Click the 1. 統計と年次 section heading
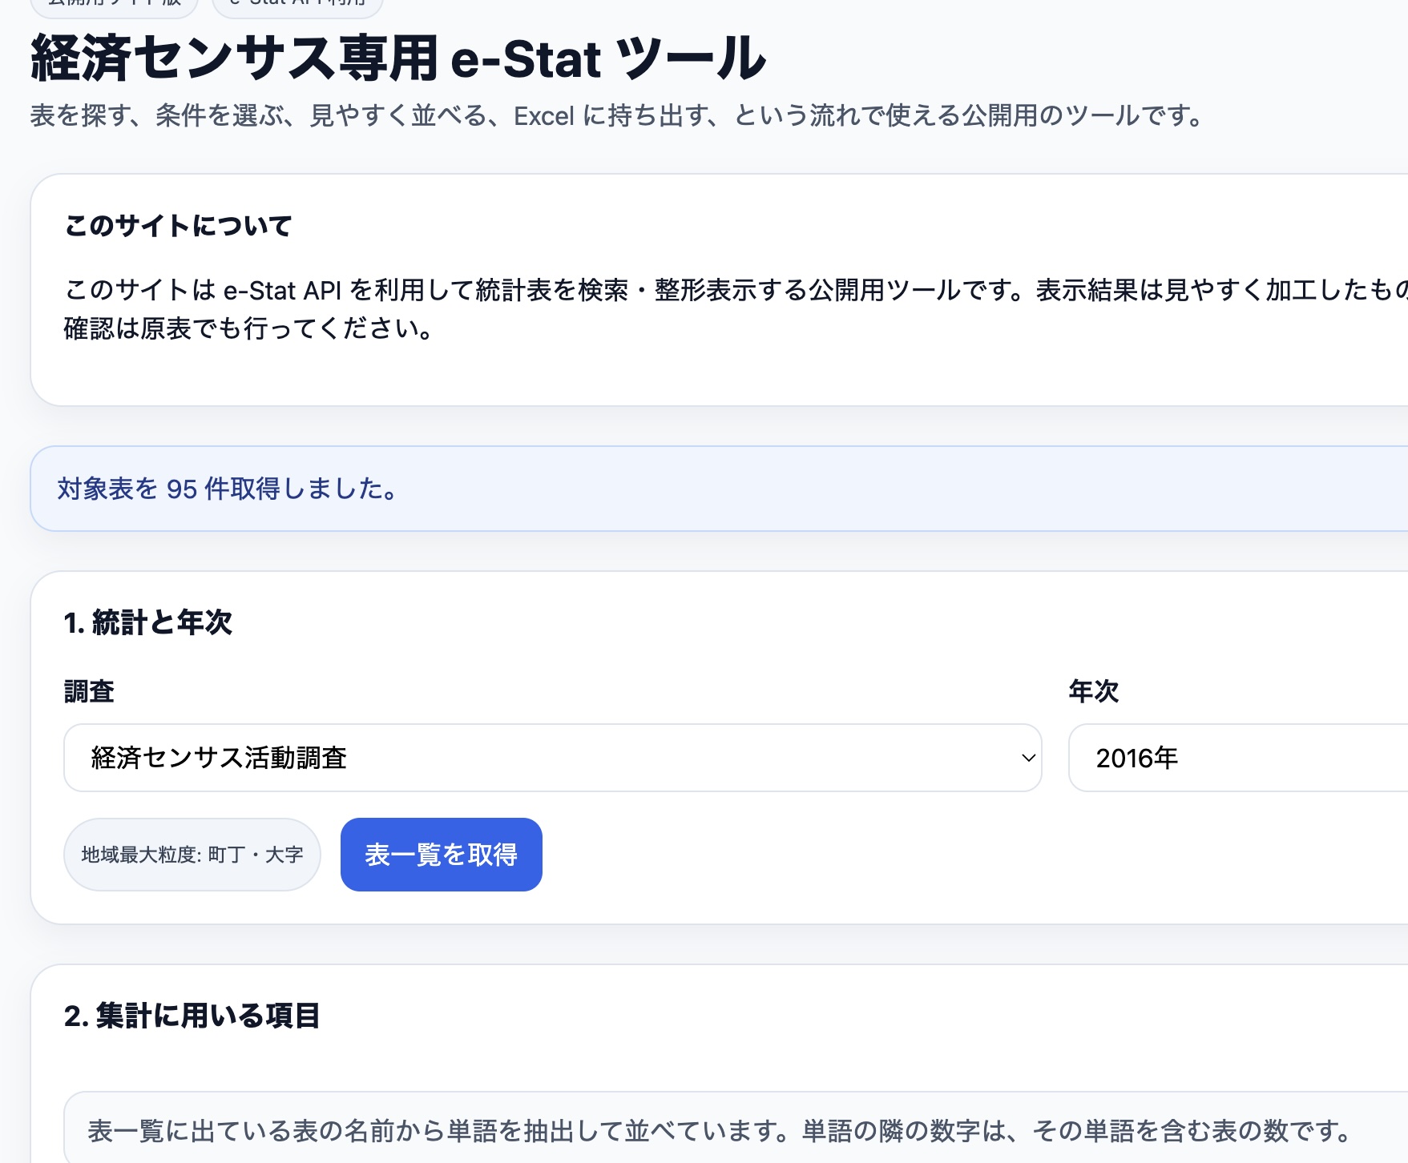This screenshot has width=1408, height=1163. (149, 622)
